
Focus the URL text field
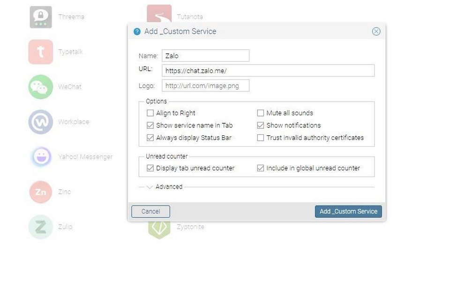click(268, 71)
